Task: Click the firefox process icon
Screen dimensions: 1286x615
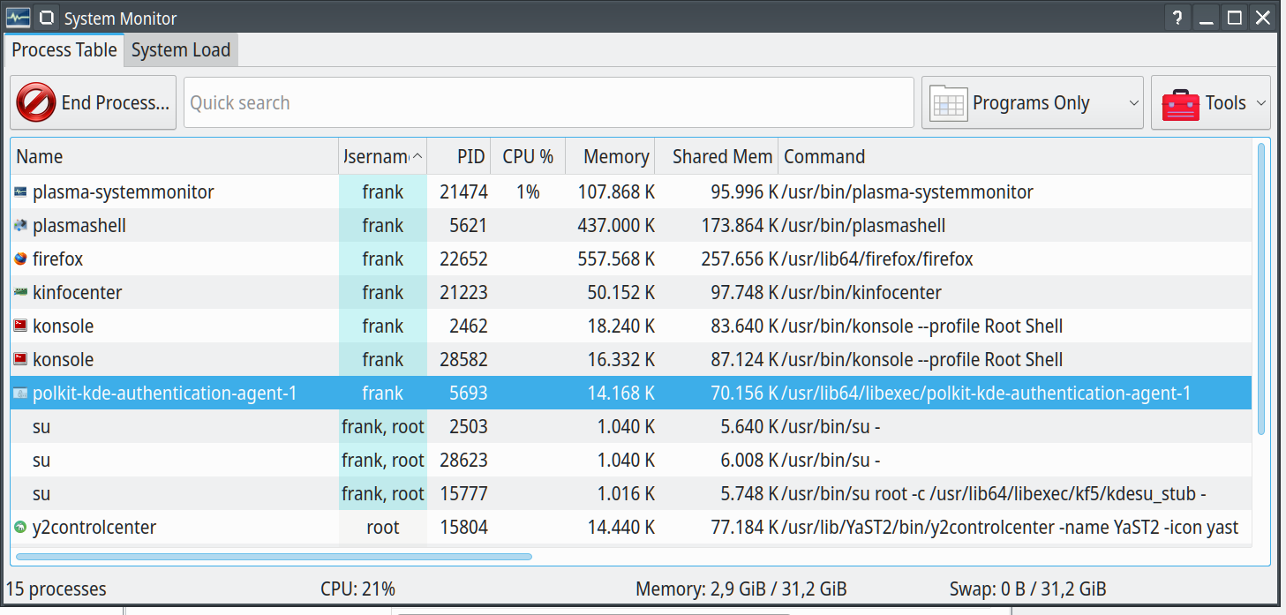Action: pyautogui.click(x=20, y=259)
